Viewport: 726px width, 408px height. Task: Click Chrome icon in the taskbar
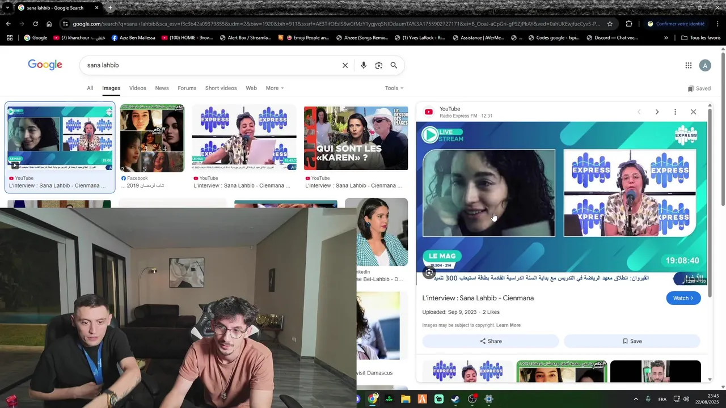(373, 399)
